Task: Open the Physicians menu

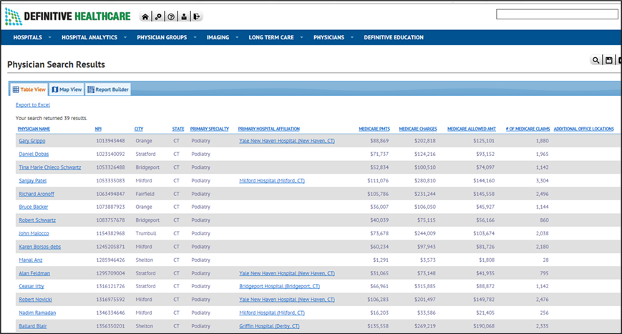Action: click(x=329, y=37)
